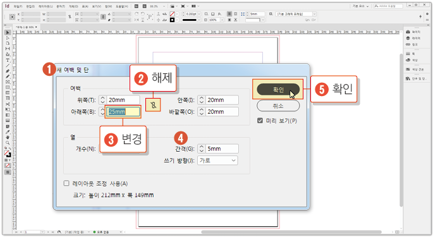Select the Hand tool

point(8,137)
